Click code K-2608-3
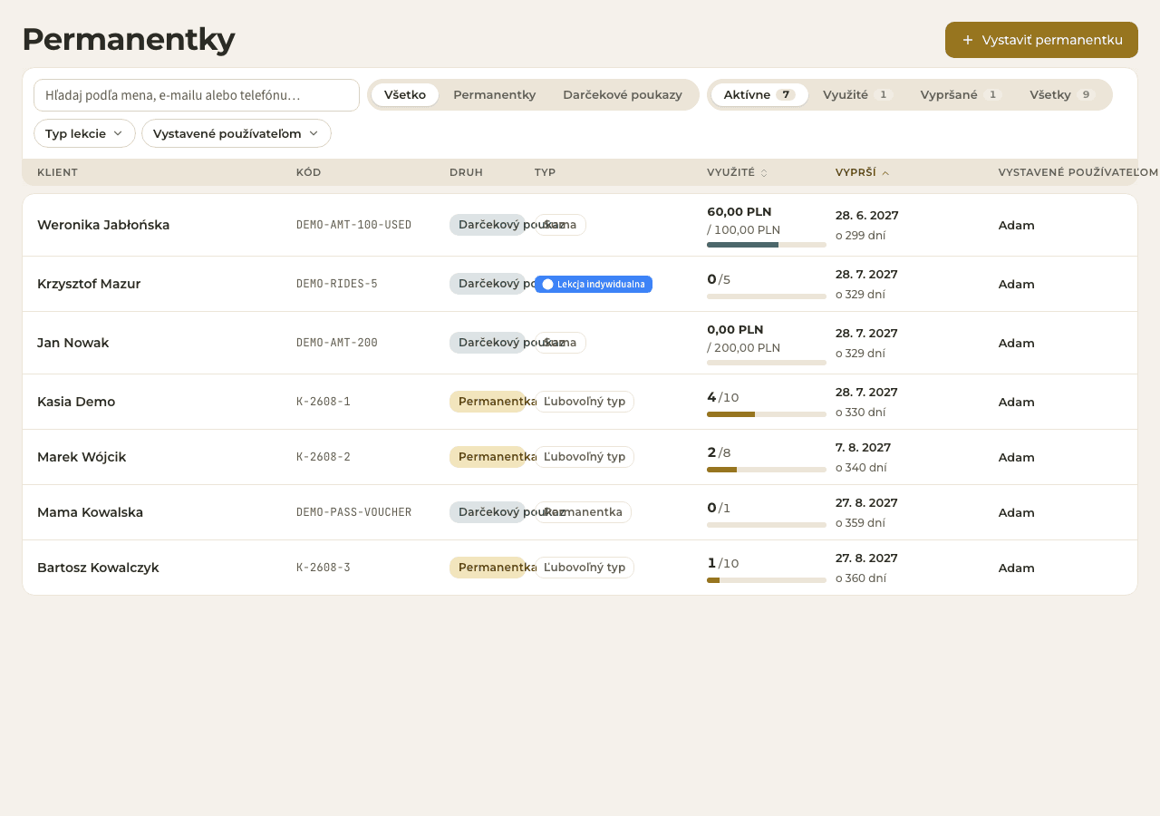1160x816 pixels. 324,568
